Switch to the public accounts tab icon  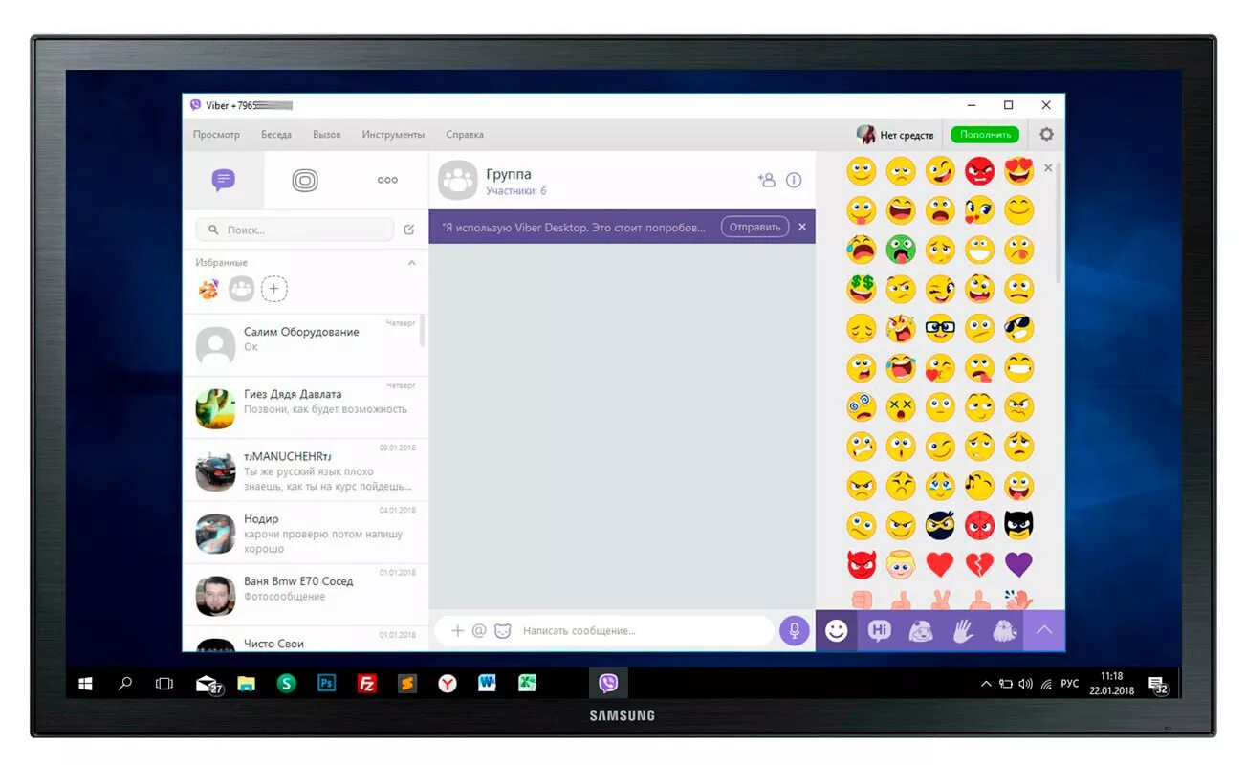click(305, 180)
